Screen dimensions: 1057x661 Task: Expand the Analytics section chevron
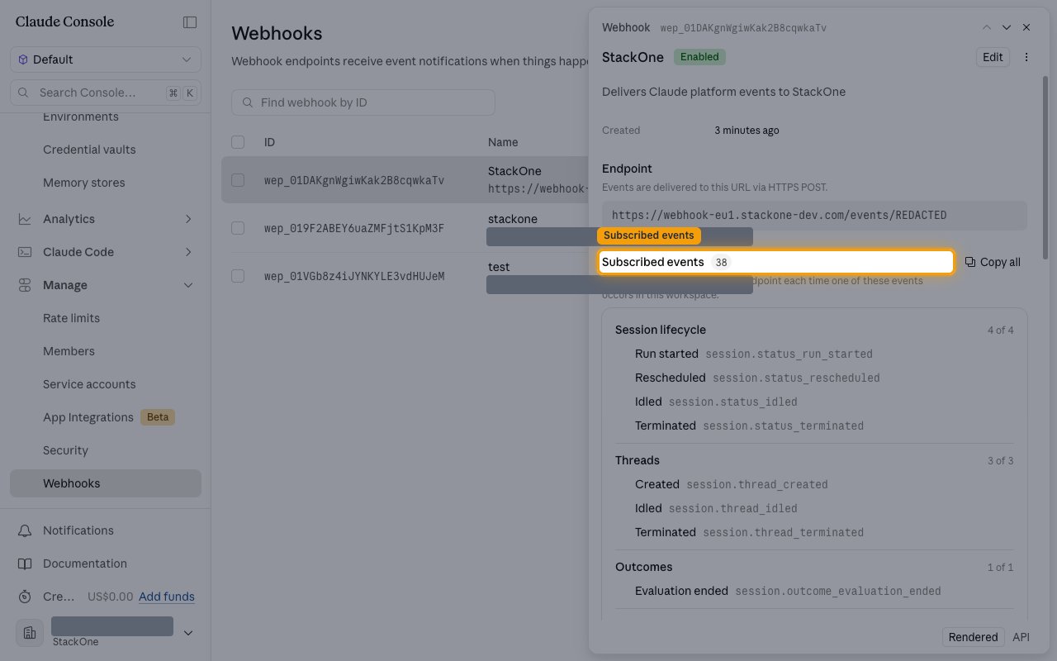(188, 219)
